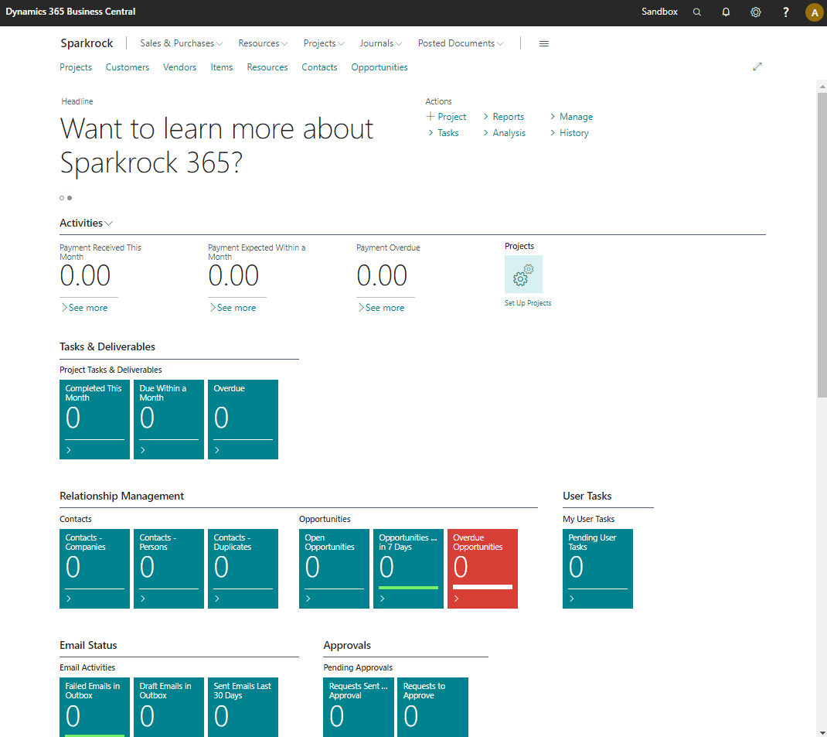Collapse the Activities section chevron
827x737 pixels.
(109, 223)
